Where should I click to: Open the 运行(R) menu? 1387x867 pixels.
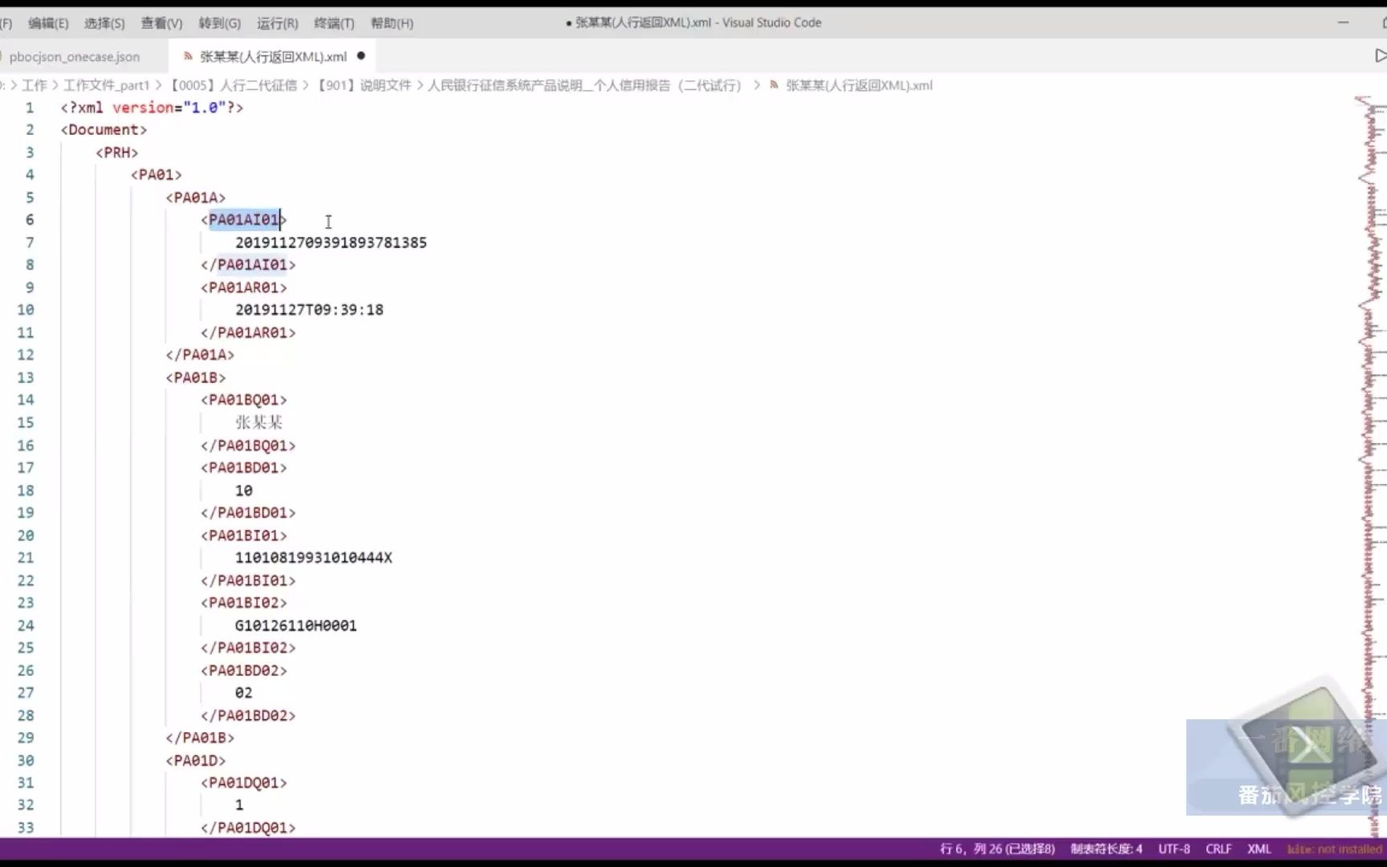(x=277, y=23)
